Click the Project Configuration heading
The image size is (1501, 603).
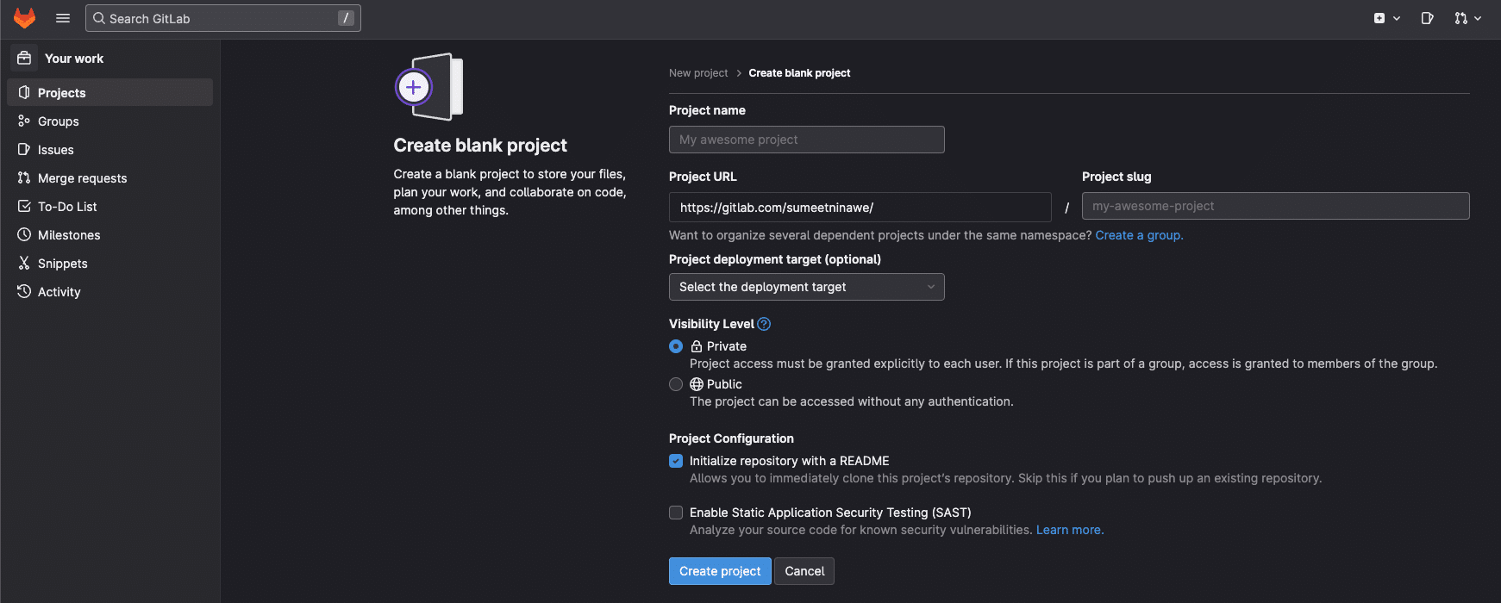tap(731, 438)
